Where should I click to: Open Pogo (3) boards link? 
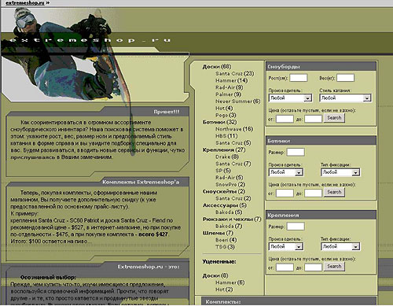226,115
